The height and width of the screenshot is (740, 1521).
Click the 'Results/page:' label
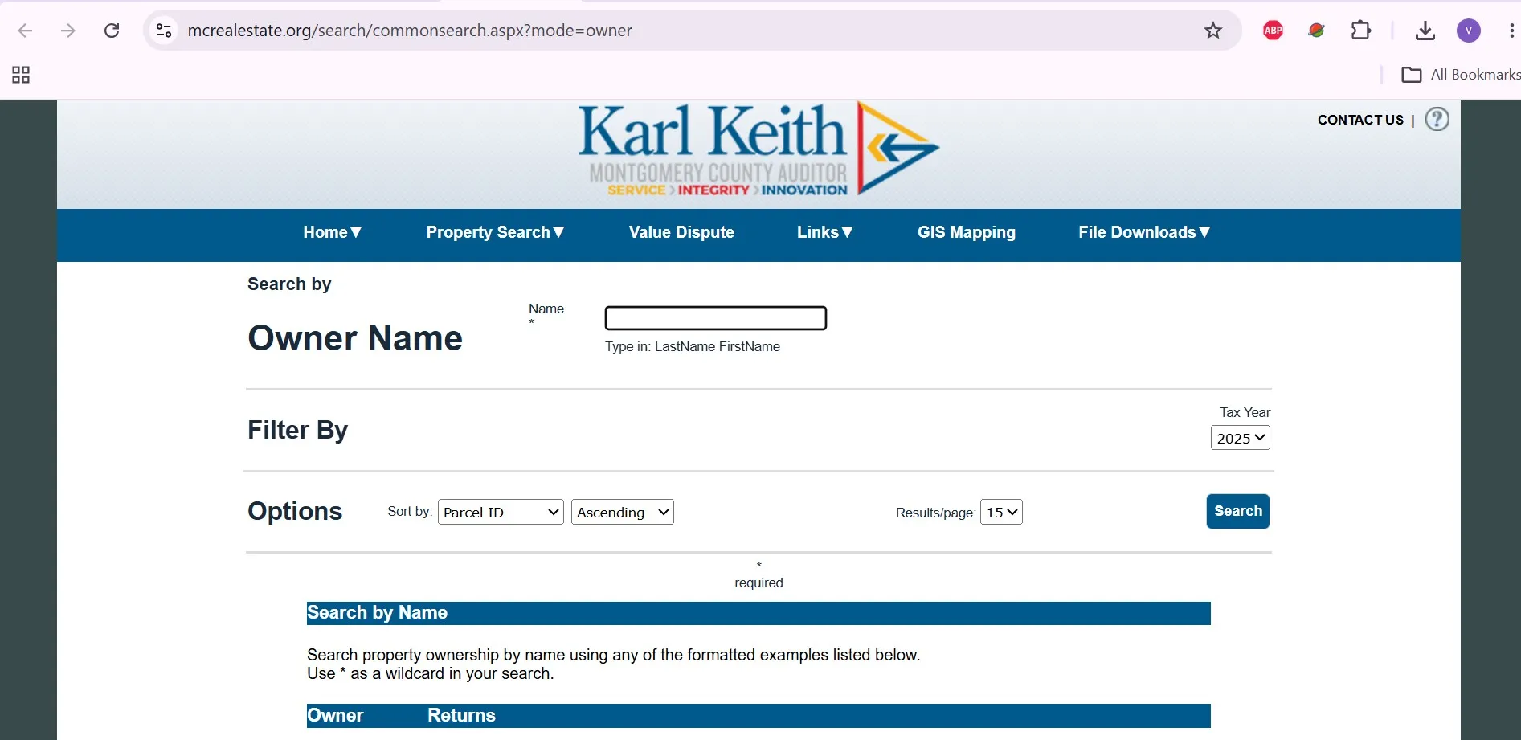pyautogui.click(x=935, y=513)
